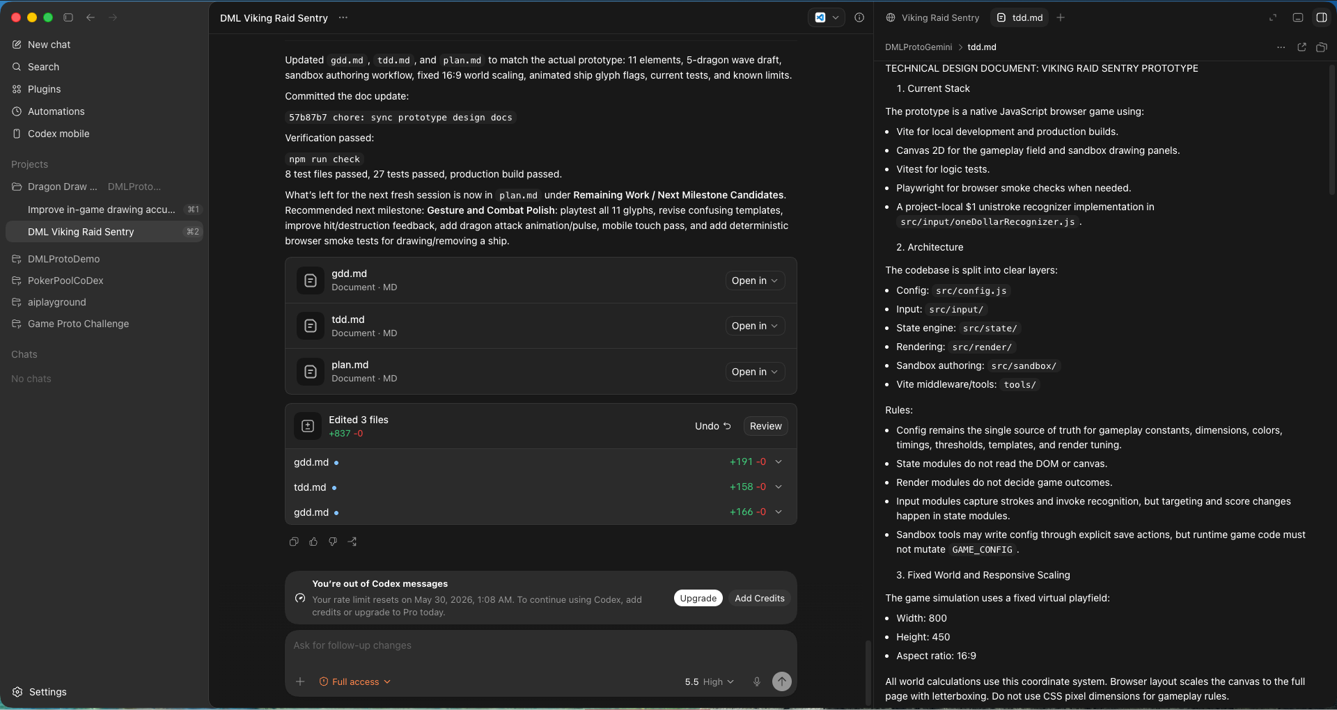Click the Upgrade button

click(698, 598)
